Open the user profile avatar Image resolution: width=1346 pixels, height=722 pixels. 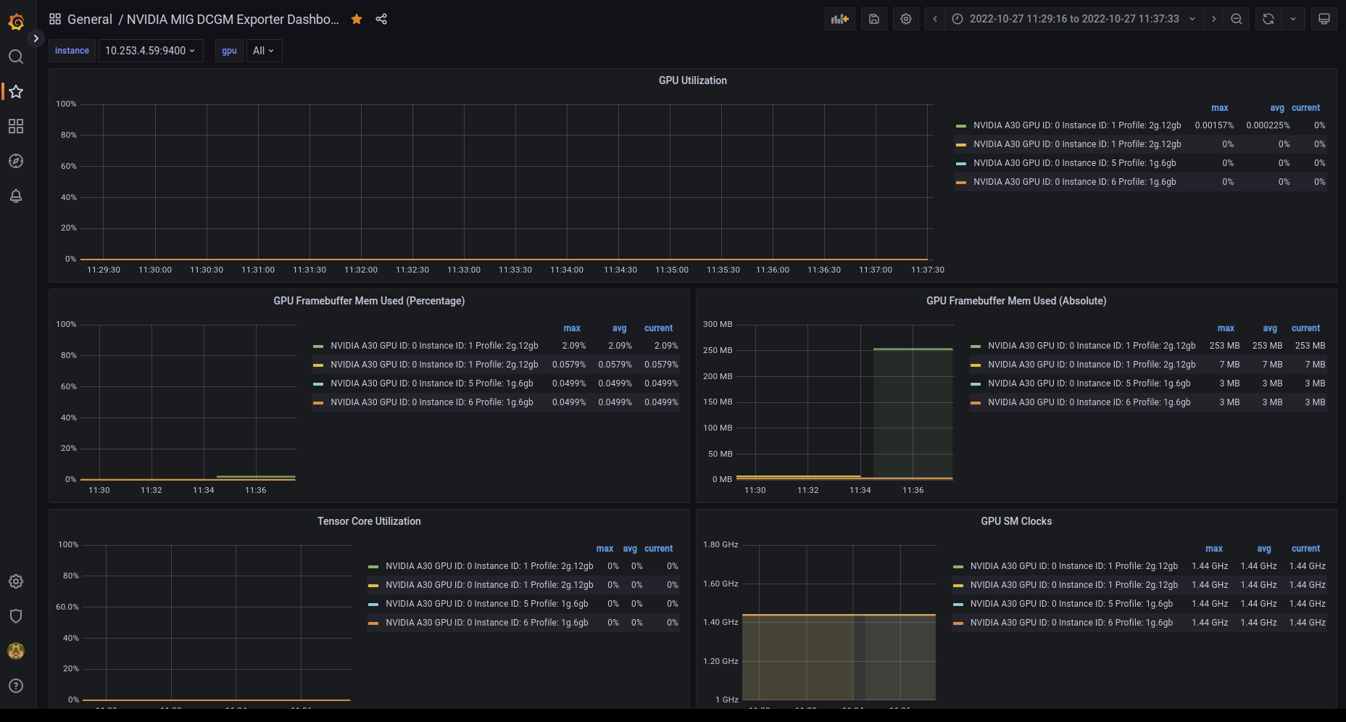click(16, 651)
